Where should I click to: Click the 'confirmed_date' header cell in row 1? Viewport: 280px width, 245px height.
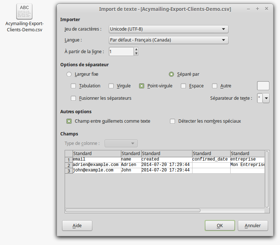211,159
